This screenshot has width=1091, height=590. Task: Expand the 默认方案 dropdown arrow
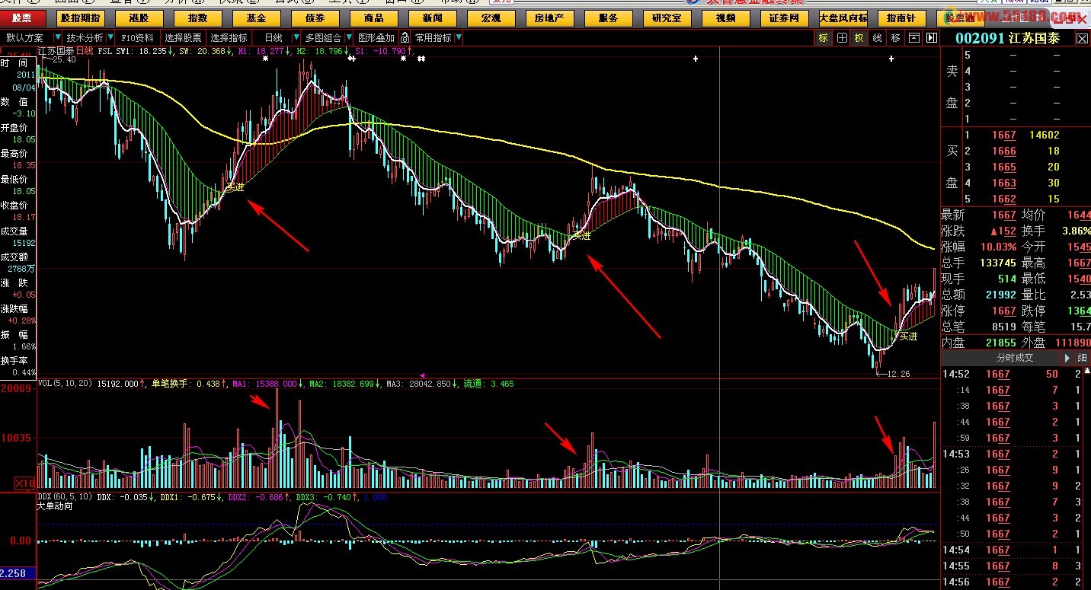tap(57, 37)
